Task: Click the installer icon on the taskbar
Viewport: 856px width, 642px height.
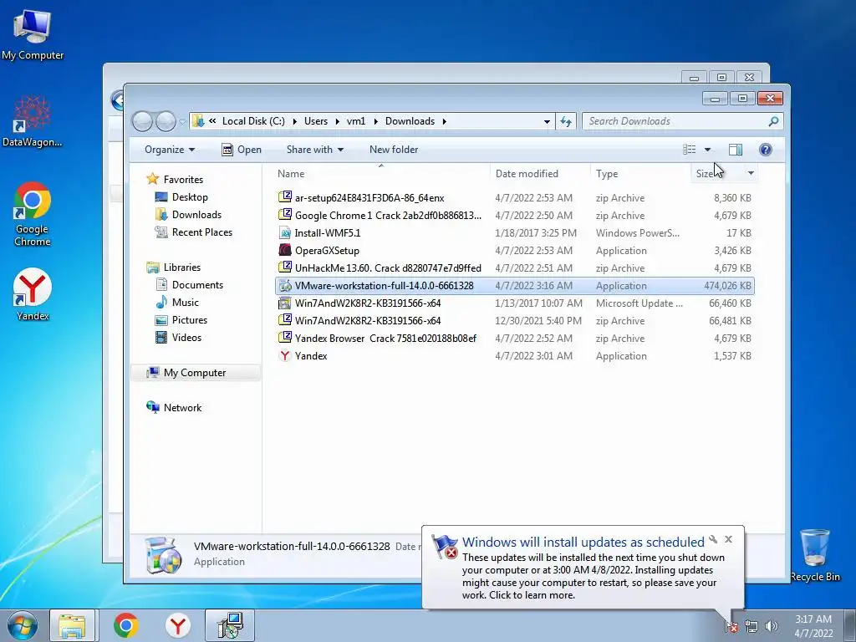Action: click(x=230, y=625)
